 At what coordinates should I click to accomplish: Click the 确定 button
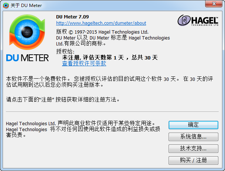click(193, 125)
